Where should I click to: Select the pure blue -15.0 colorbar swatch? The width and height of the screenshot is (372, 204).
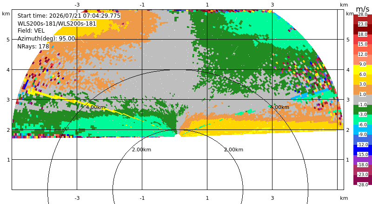coord(363,150)
